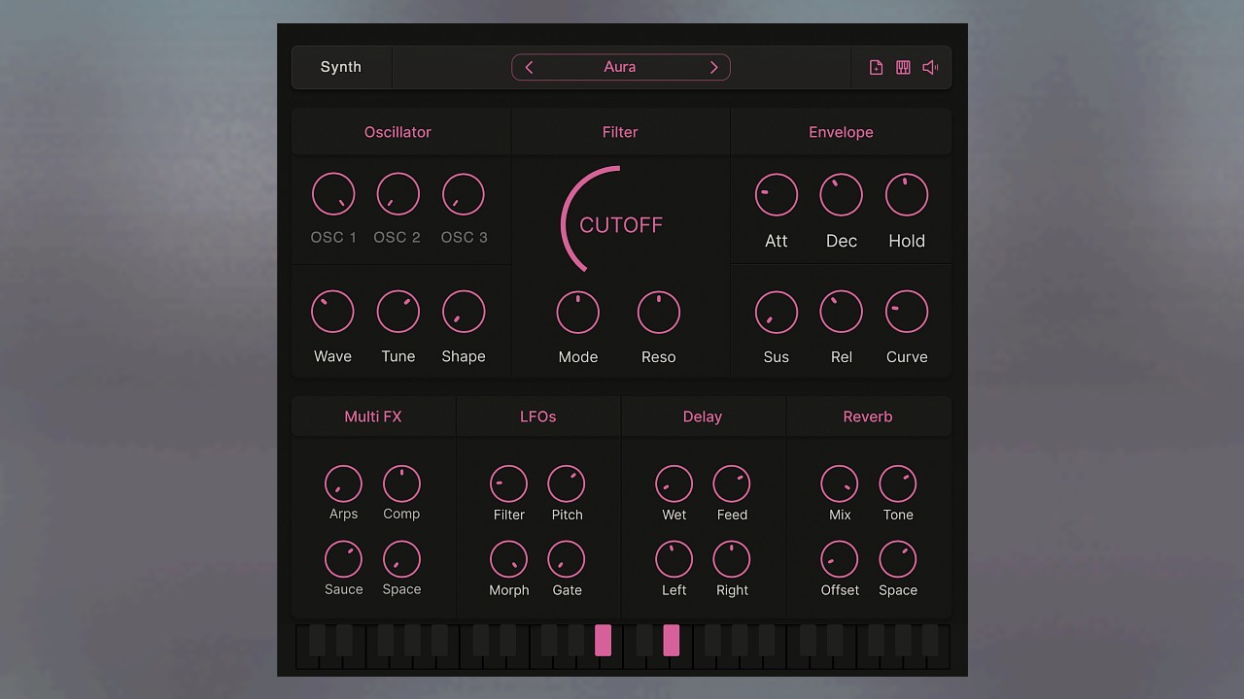1244x699 pixels.
Task: Click the Wave knob in Oscillator section
Action: pyautogui.click(x=332, y=311)
